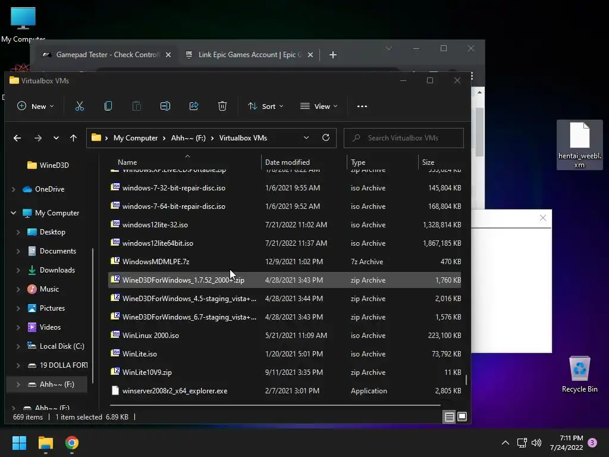The image size is (609, 457).
Task: Refresh the Virtualbox VMs folder
Action: [x=326, y=137]
